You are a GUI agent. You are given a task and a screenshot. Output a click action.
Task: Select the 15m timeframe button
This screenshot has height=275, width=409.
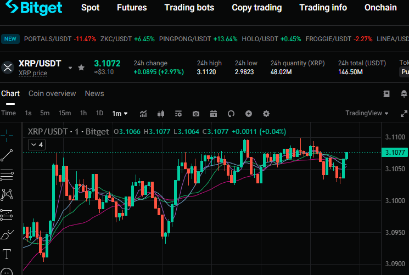click(x=65, y=114)
